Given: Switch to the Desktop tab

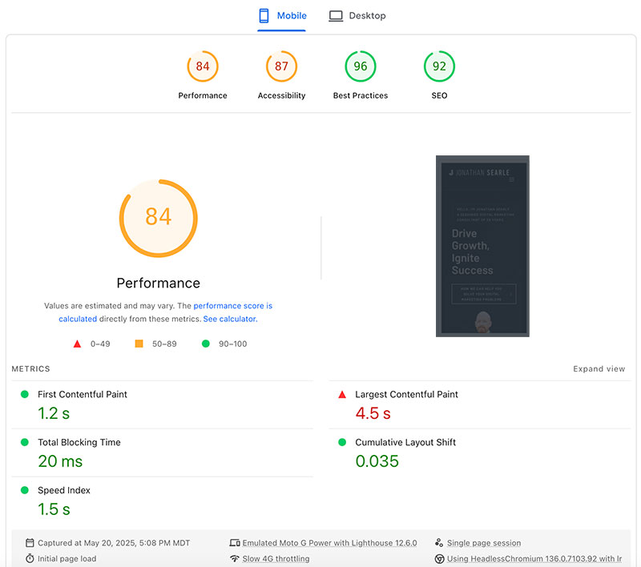Looking at the screenshot, I should [357, 16].
